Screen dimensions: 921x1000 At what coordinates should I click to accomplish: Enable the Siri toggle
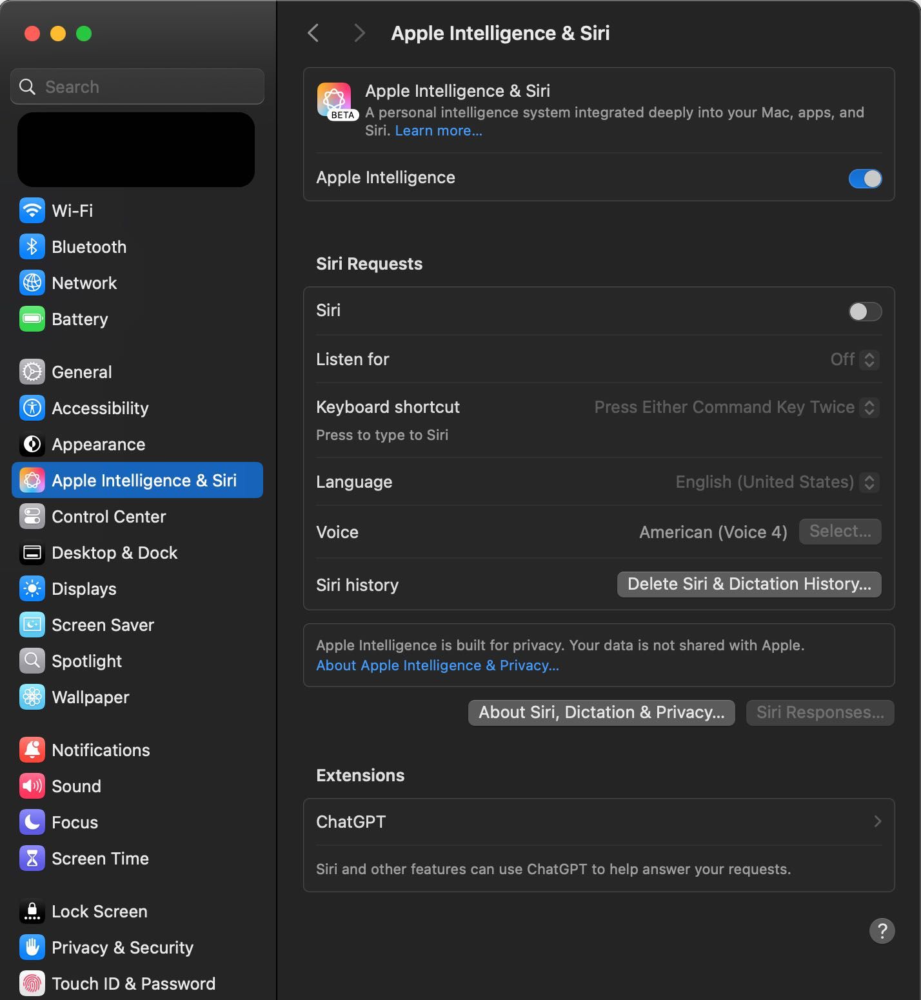click(x=865, y=312)
